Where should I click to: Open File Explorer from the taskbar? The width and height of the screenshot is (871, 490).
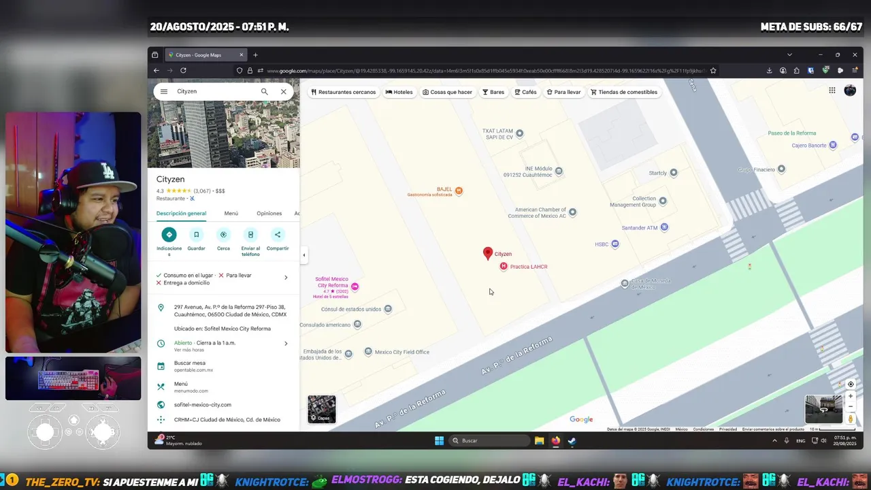tap(539, 440)
